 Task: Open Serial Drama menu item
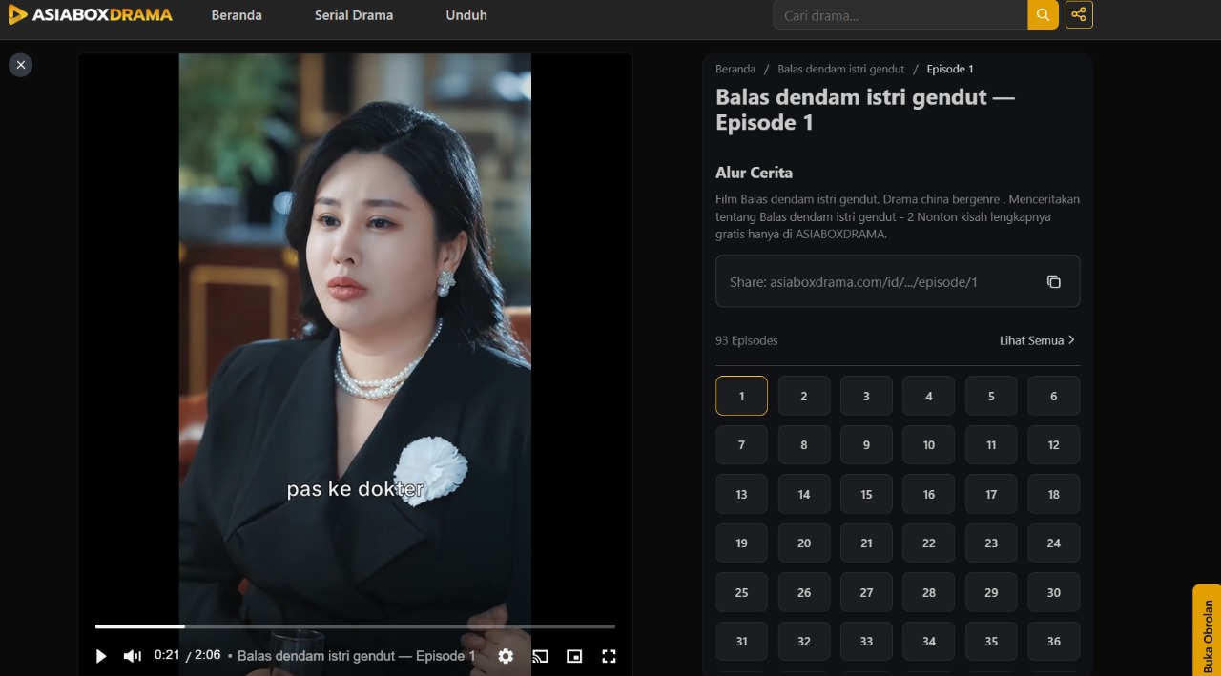click(x=354, y=15)
